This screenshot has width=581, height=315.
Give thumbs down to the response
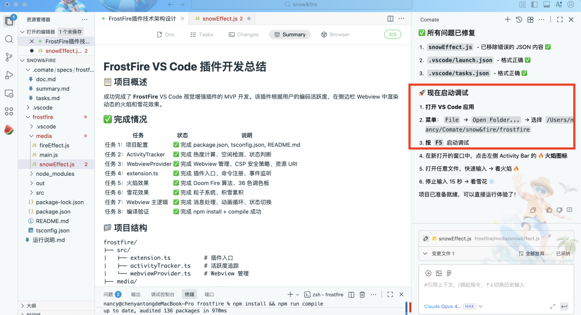[559, 210]
